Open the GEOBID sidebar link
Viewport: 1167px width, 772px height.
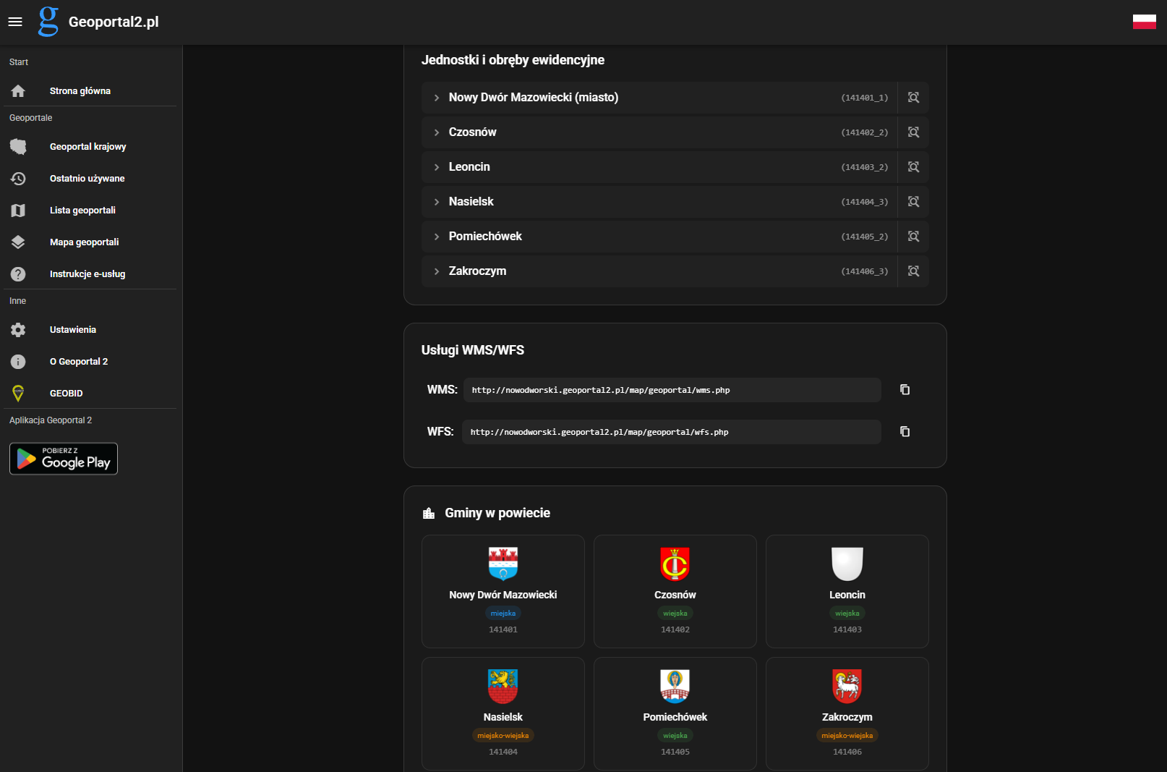point(66,394)
